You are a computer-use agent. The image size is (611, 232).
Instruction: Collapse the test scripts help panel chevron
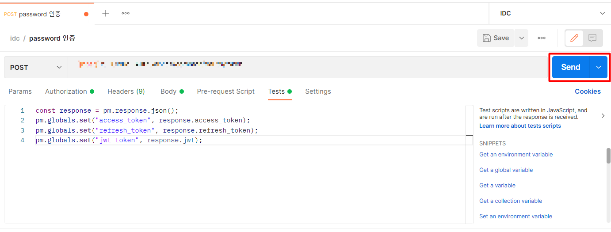(x=603, y=116)
